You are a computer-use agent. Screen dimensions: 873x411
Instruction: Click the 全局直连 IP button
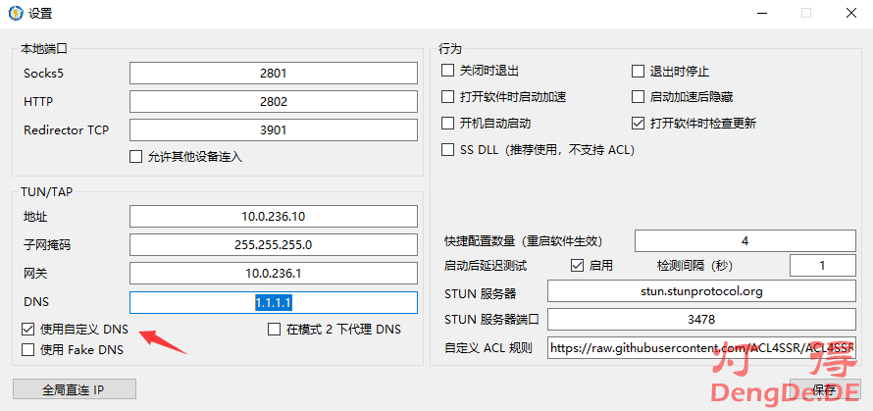tap(74, 389)
